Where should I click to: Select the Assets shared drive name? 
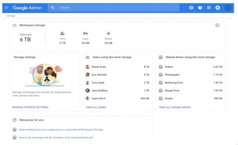(x=169, y=98)
